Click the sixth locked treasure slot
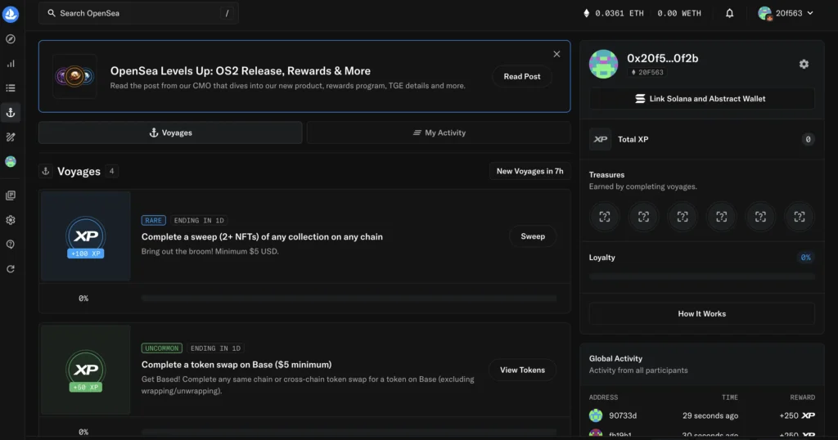 click(800, 217)
